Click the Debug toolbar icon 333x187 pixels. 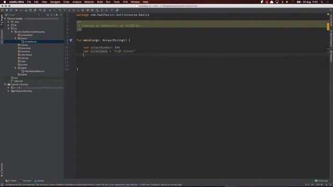74,10
